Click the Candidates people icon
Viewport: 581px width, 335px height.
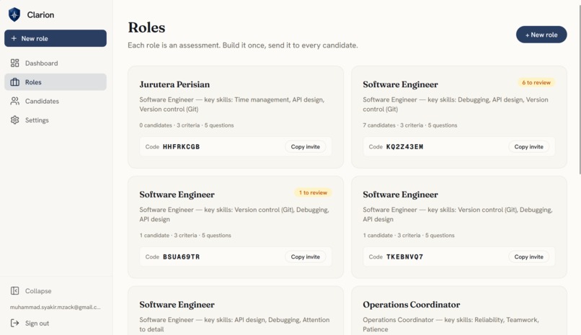click(15, 101)
